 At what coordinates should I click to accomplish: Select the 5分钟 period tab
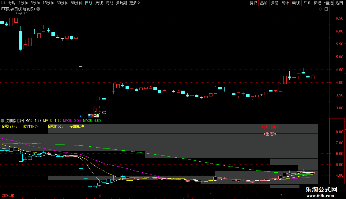(35, 3)
